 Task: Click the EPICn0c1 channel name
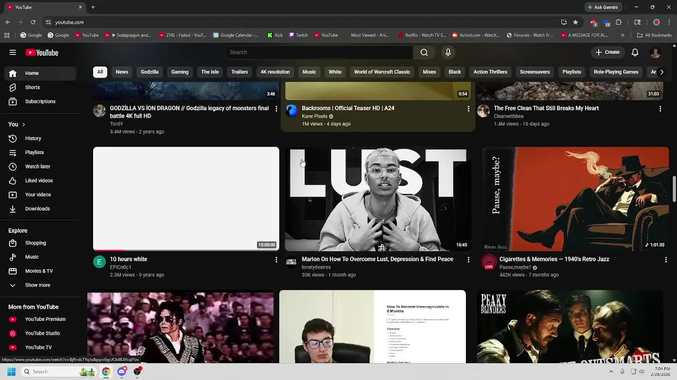[121, 267]
